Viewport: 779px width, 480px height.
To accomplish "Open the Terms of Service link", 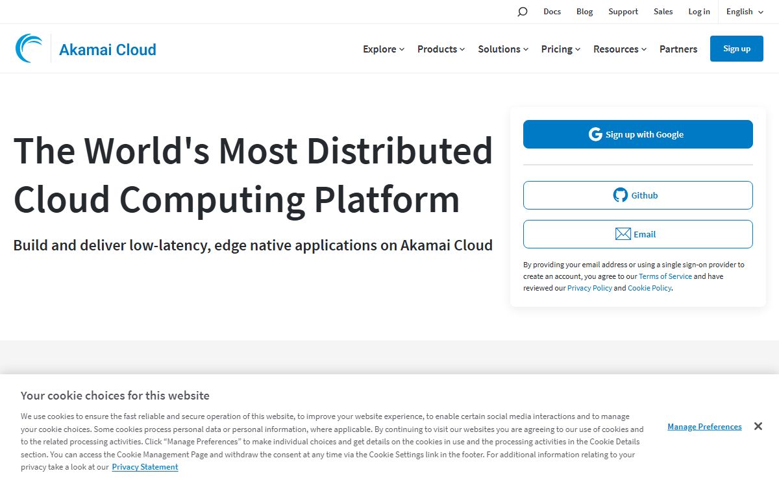I will point(665,276).
